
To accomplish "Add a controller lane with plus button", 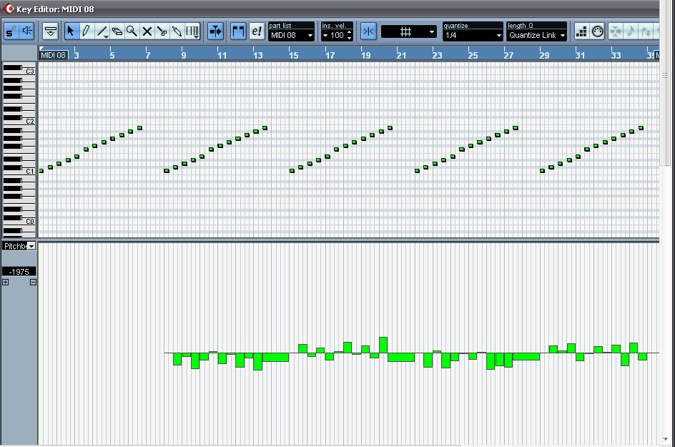I will [x=6, y=283].
